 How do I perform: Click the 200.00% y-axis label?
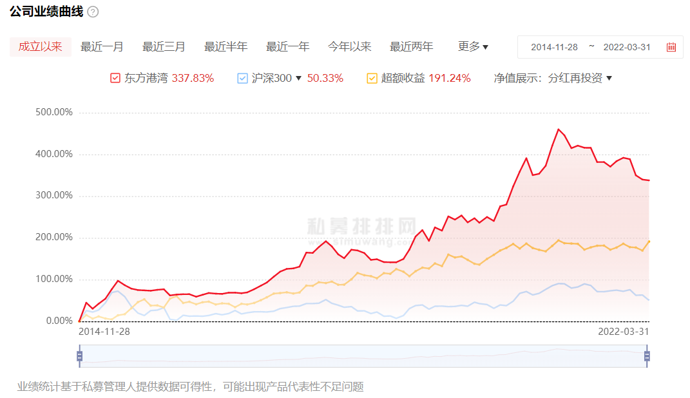(54, 237)
